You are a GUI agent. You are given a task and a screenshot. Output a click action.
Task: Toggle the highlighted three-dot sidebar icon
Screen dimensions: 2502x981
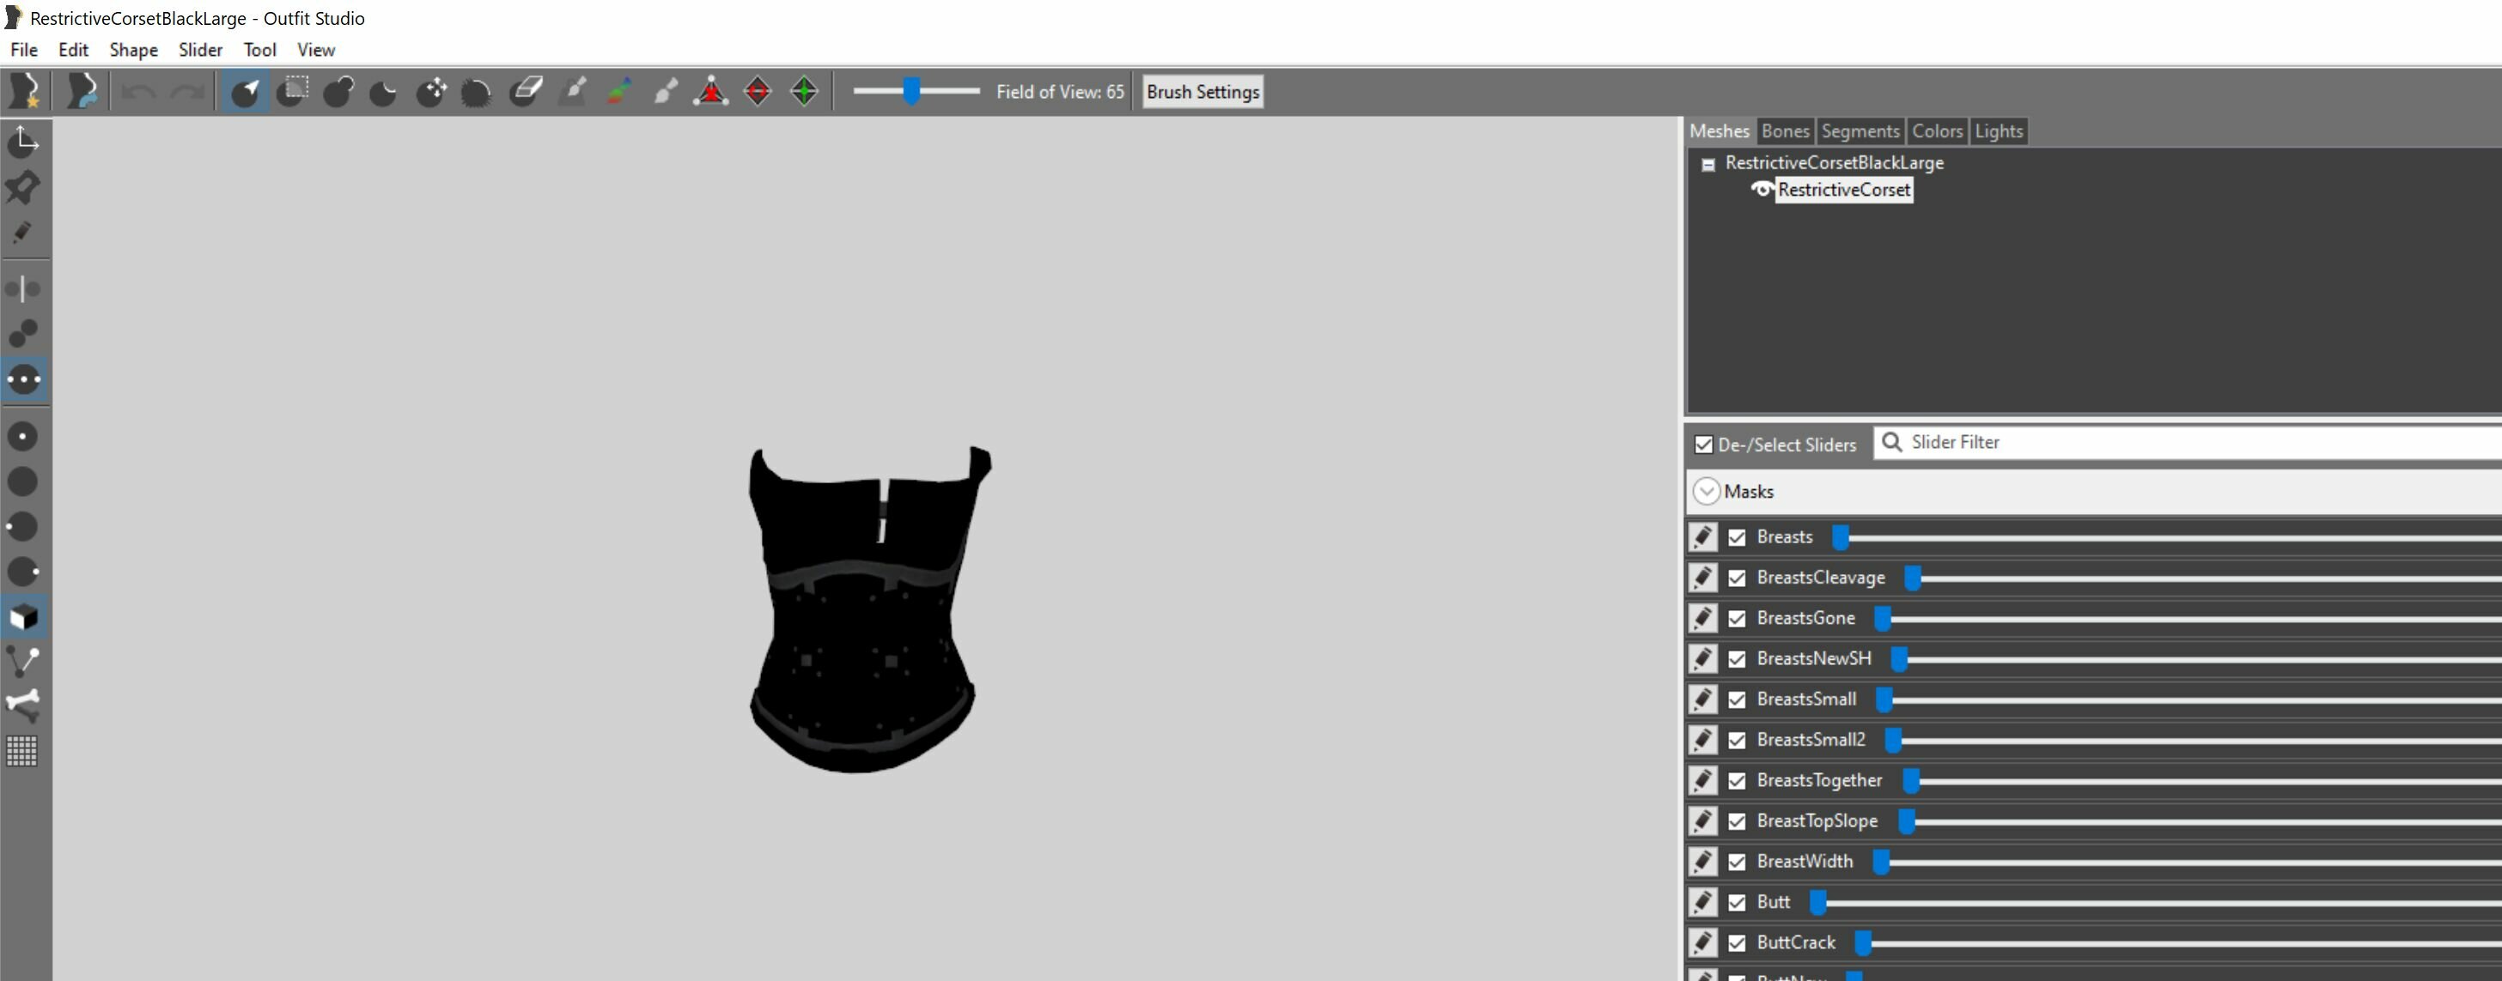coord(23,378)
